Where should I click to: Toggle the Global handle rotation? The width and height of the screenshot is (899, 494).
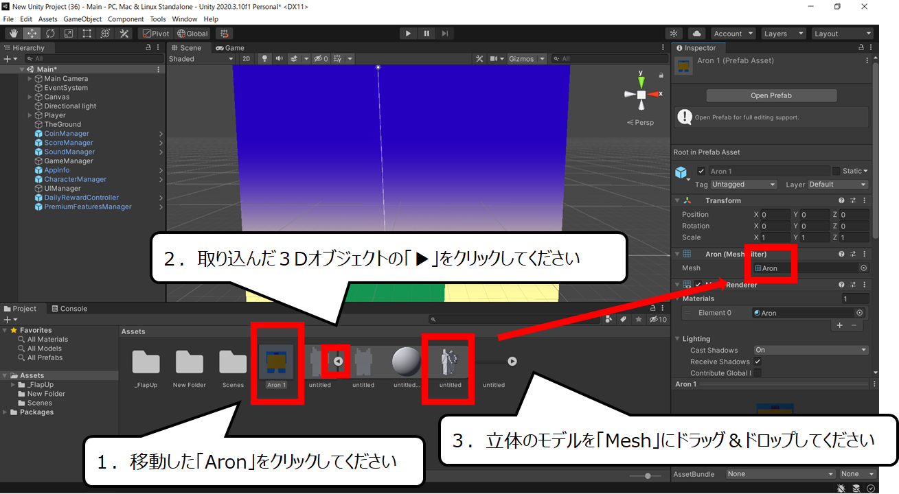pyautogui.click(x=192, y=33)
